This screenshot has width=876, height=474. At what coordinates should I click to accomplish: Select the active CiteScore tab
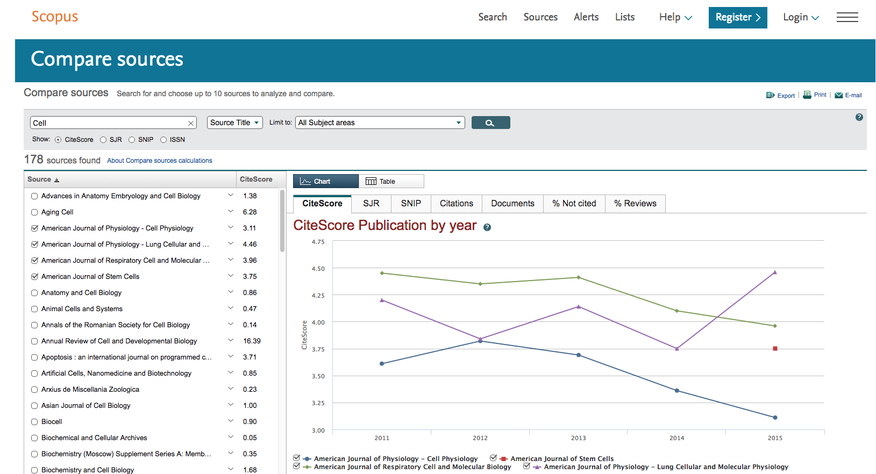(322, 204)
